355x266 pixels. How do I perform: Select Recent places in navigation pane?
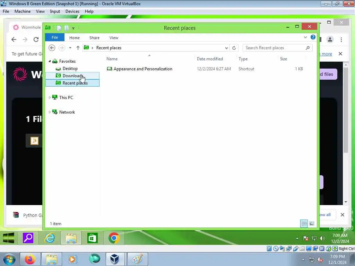(x=72, y=83)
